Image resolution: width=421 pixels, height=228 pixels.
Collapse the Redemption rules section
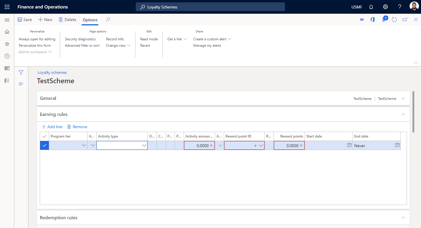pyautogui.click(x=403, y=218)
